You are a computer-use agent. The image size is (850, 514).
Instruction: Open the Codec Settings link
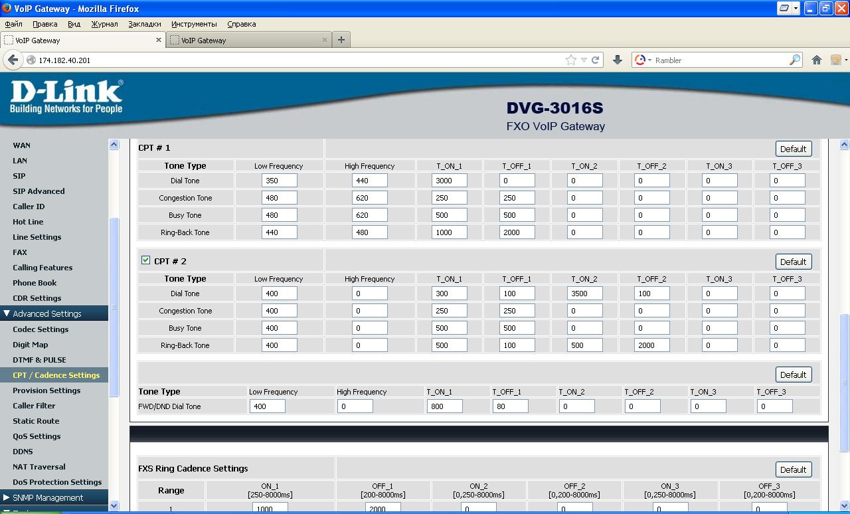41,329
